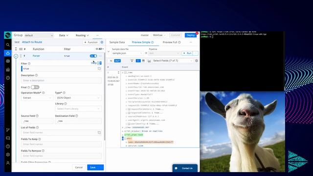Screen dimensions: 313x176
Task: Click the Cribl logo in the sidebar
Action: point(8,35)
